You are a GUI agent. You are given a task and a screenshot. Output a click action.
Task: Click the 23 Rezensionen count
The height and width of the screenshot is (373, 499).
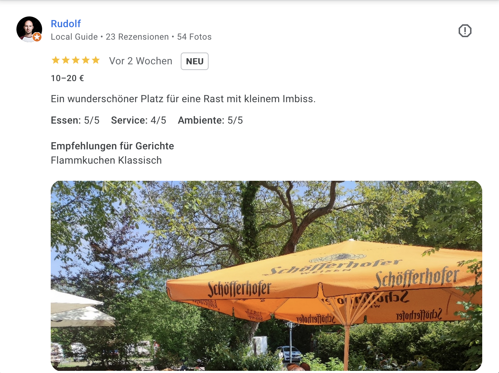point(137,37)
